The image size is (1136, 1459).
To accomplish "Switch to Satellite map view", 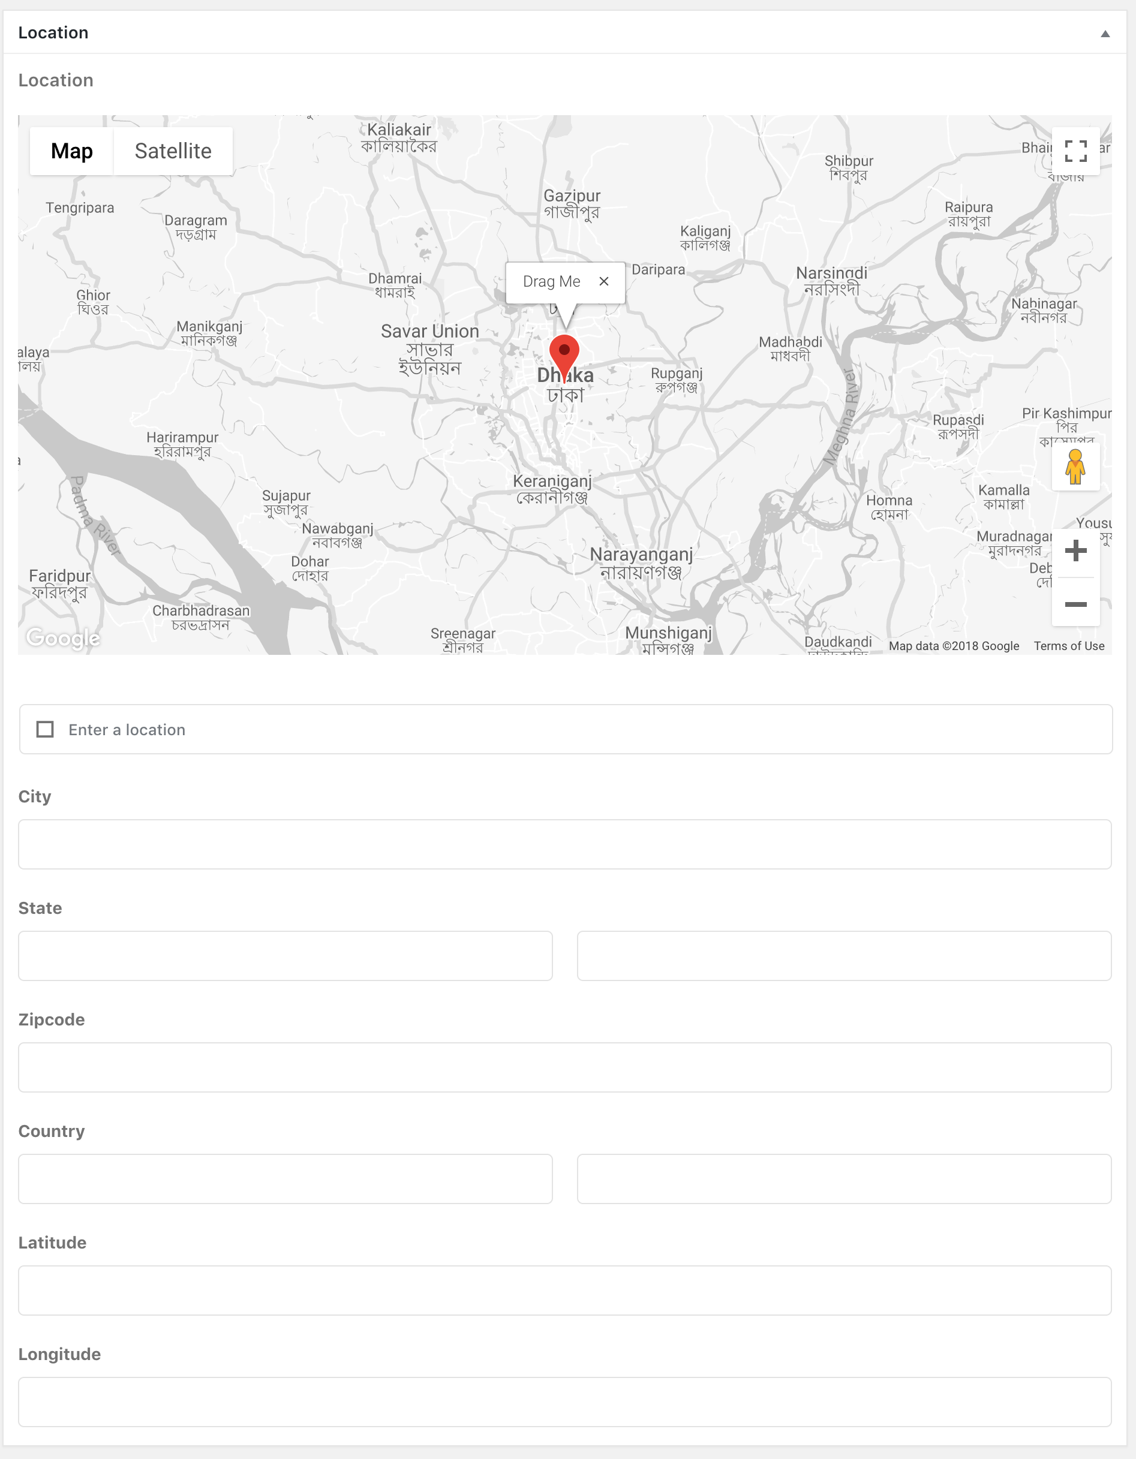I will point(173,151).
